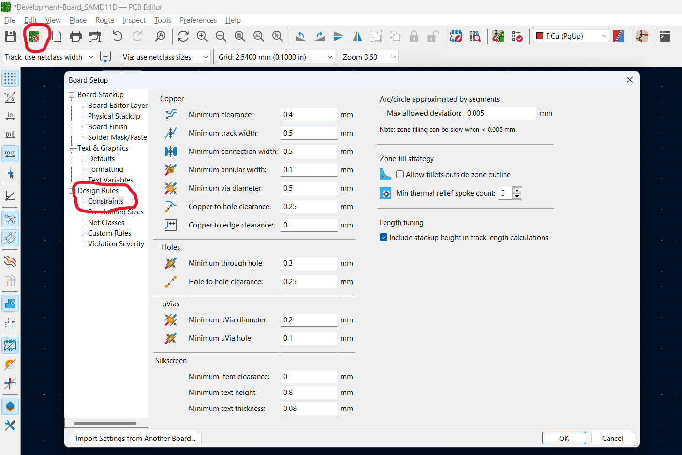The image size is (682, 455).
Task: Click the Print icon
Action: 76,36
